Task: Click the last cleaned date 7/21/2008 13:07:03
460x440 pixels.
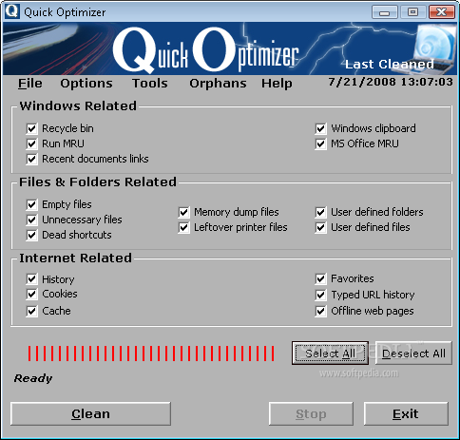Action: point(391,82)
